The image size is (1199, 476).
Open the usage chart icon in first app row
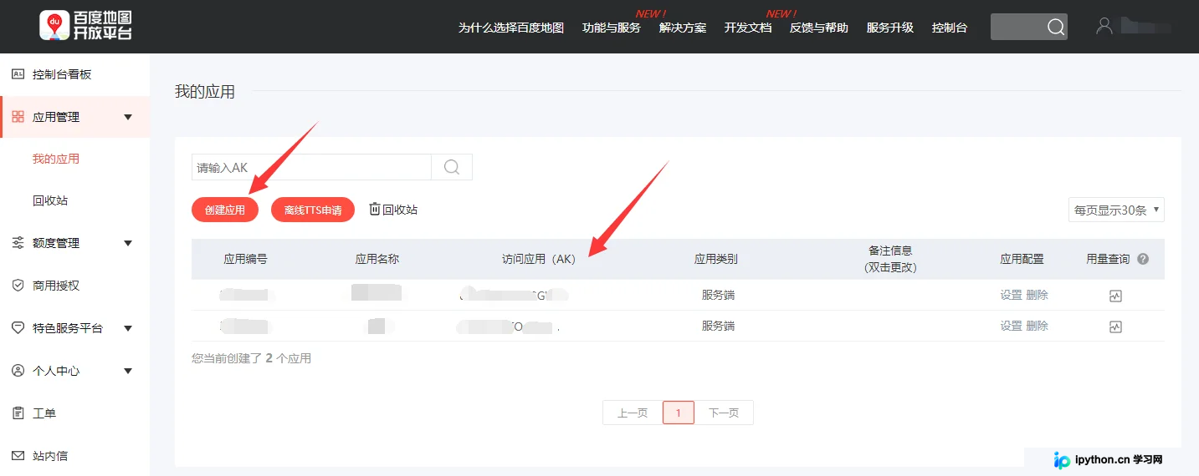1115,296
